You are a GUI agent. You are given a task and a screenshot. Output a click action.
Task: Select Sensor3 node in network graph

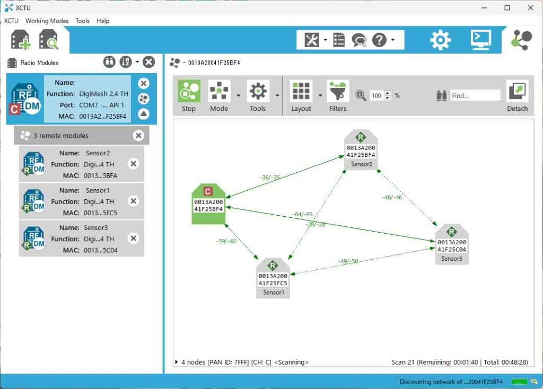point(452,244)
